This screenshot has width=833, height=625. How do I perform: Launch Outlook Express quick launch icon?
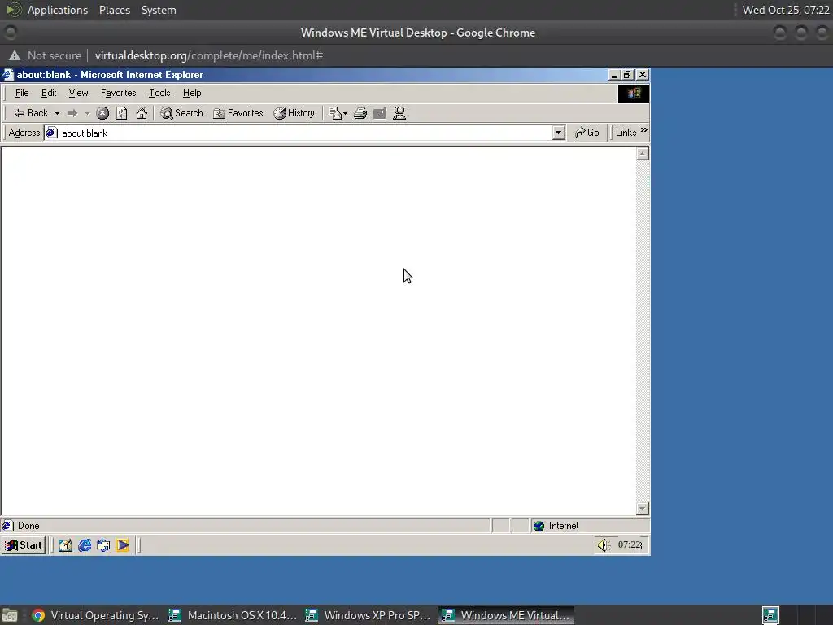[x=103, y=545]
